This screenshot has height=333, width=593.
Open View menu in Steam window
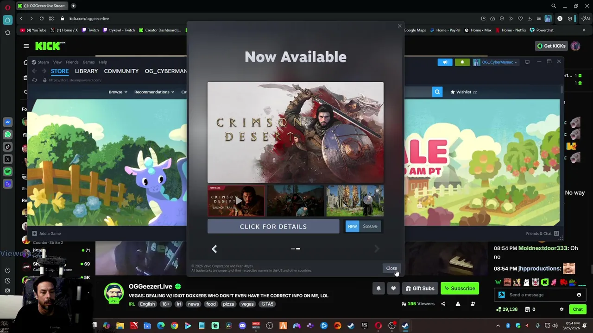[x=57, y=62]
